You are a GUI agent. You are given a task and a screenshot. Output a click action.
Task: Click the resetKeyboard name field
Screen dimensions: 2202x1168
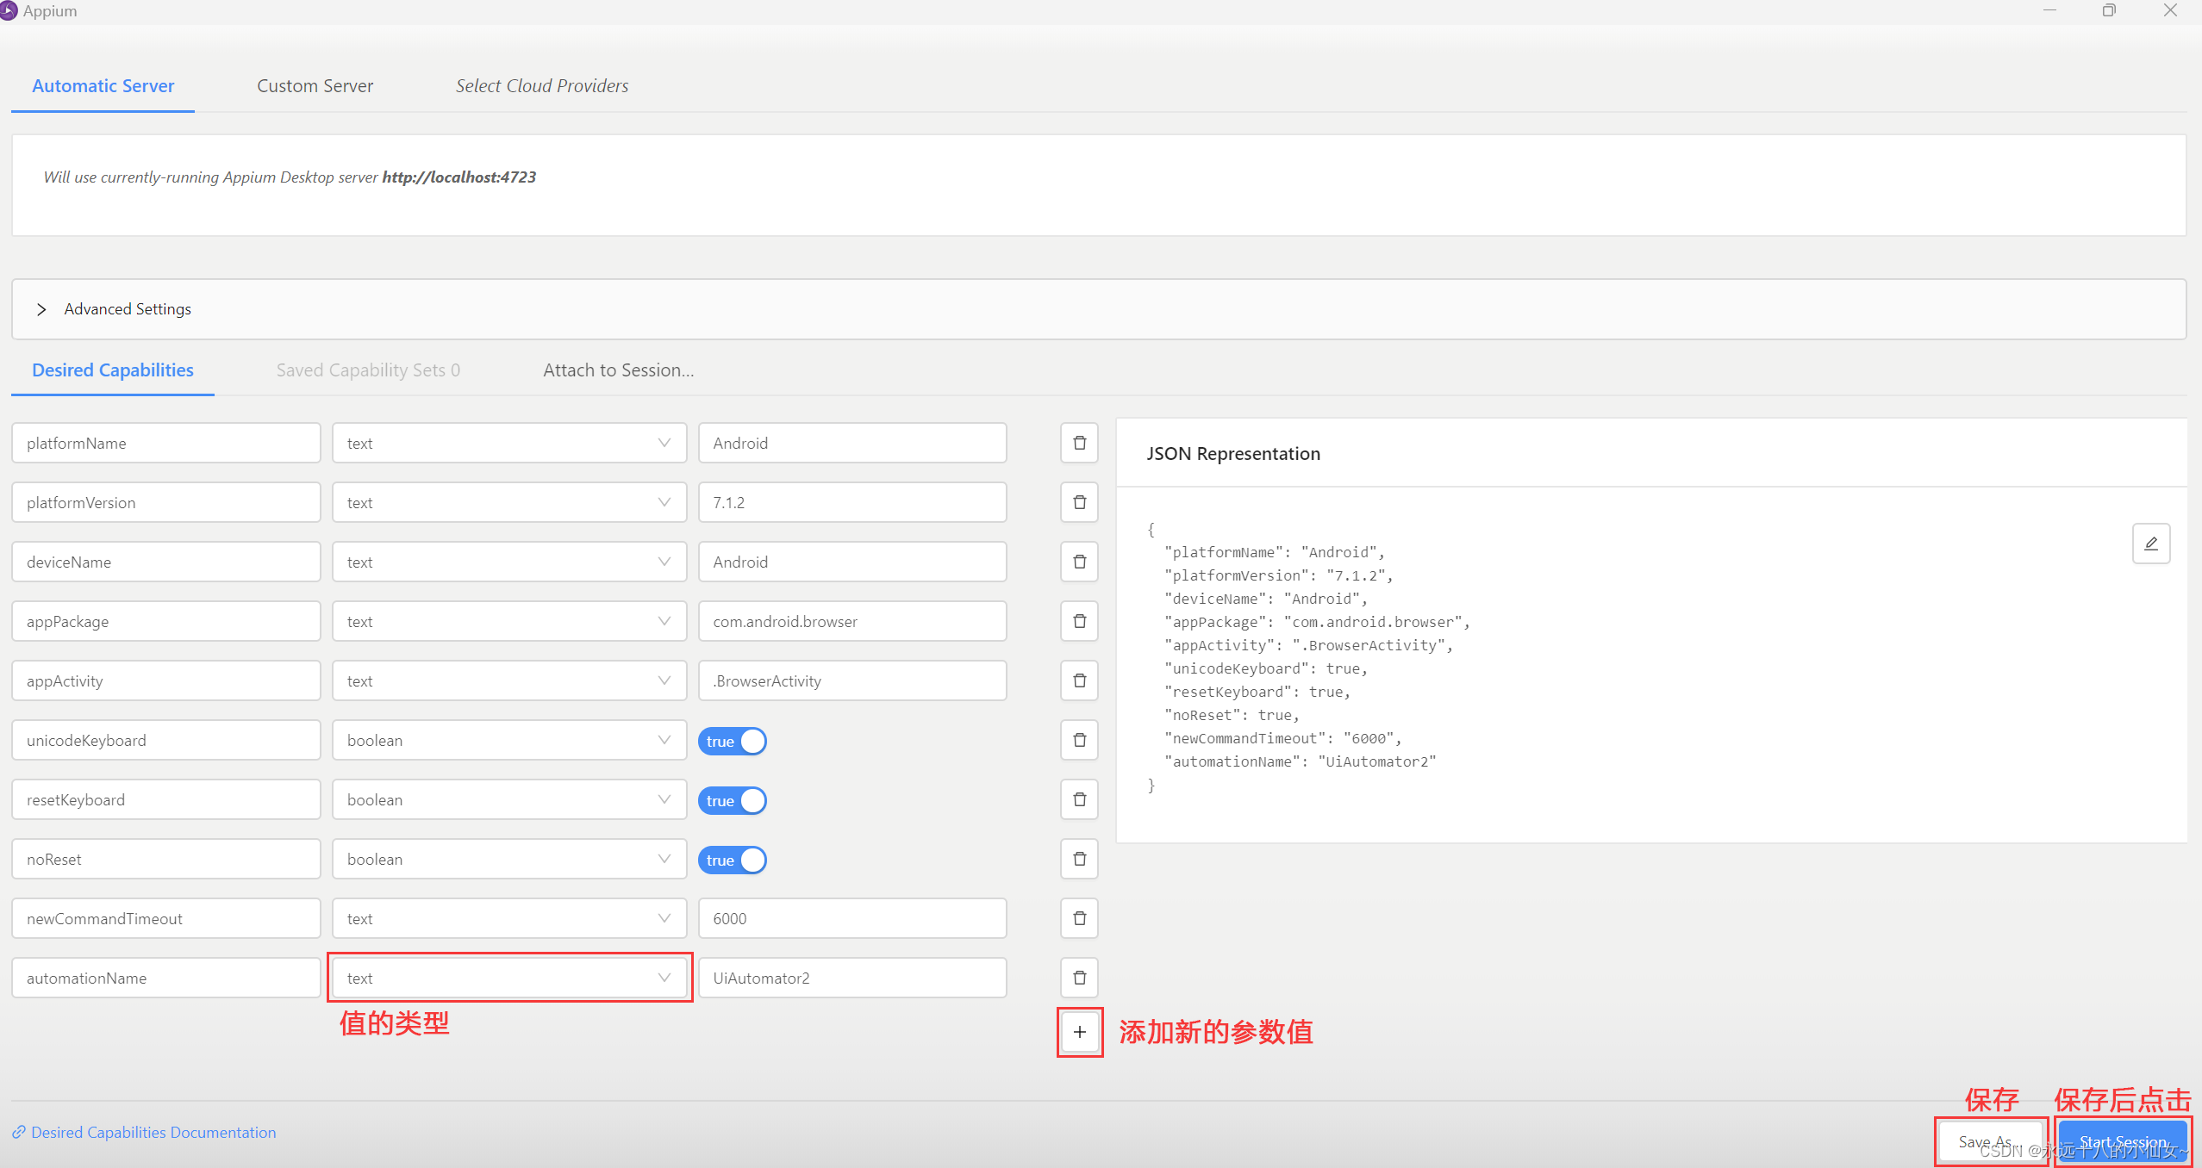165,799
